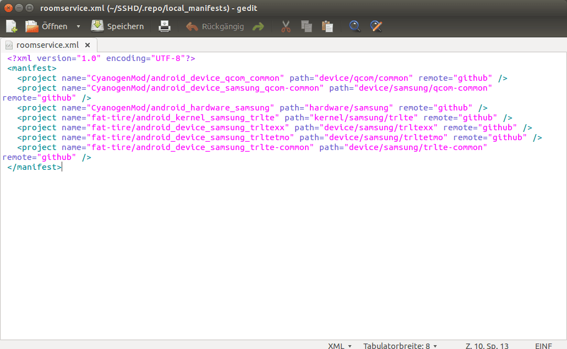Save file with Speichern button
This screenshot has width=567, height=349.
coord(117,26)
